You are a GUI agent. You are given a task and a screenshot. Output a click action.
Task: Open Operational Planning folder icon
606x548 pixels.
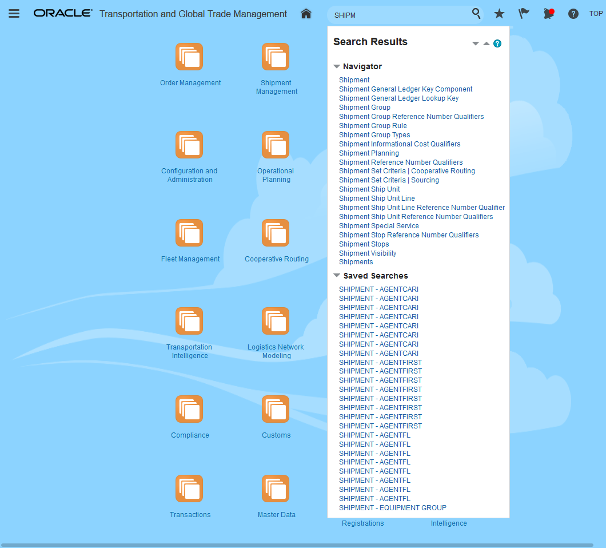tap(276, 145)
